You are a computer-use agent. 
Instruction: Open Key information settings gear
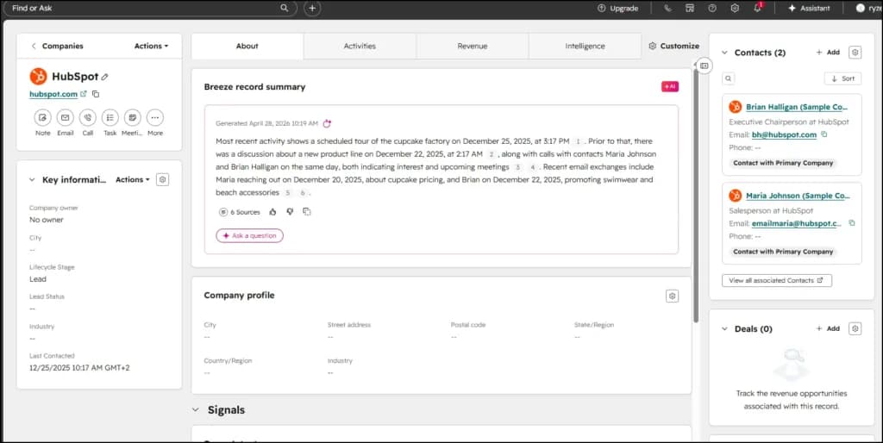pos(162,179)
